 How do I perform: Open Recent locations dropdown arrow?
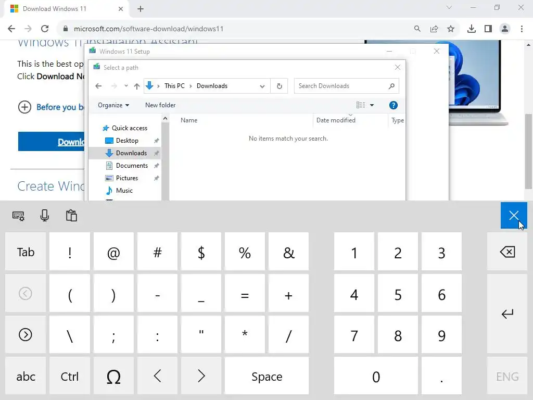[126, 86]
